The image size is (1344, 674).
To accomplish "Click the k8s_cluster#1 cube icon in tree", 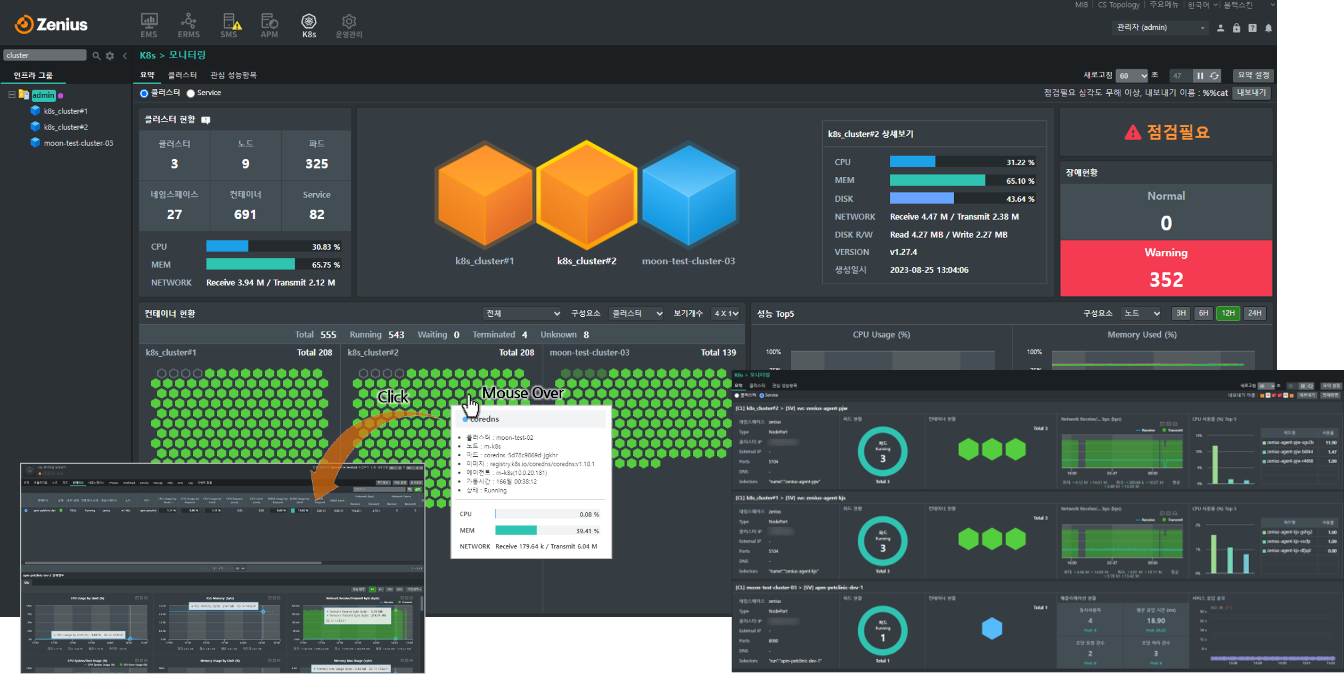I will pyautogui.click(x=35, y=111).
